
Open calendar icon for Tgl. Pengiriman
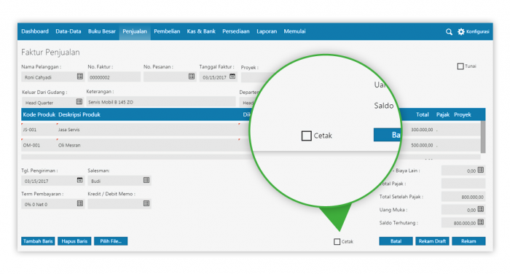[x=79, y=180]
